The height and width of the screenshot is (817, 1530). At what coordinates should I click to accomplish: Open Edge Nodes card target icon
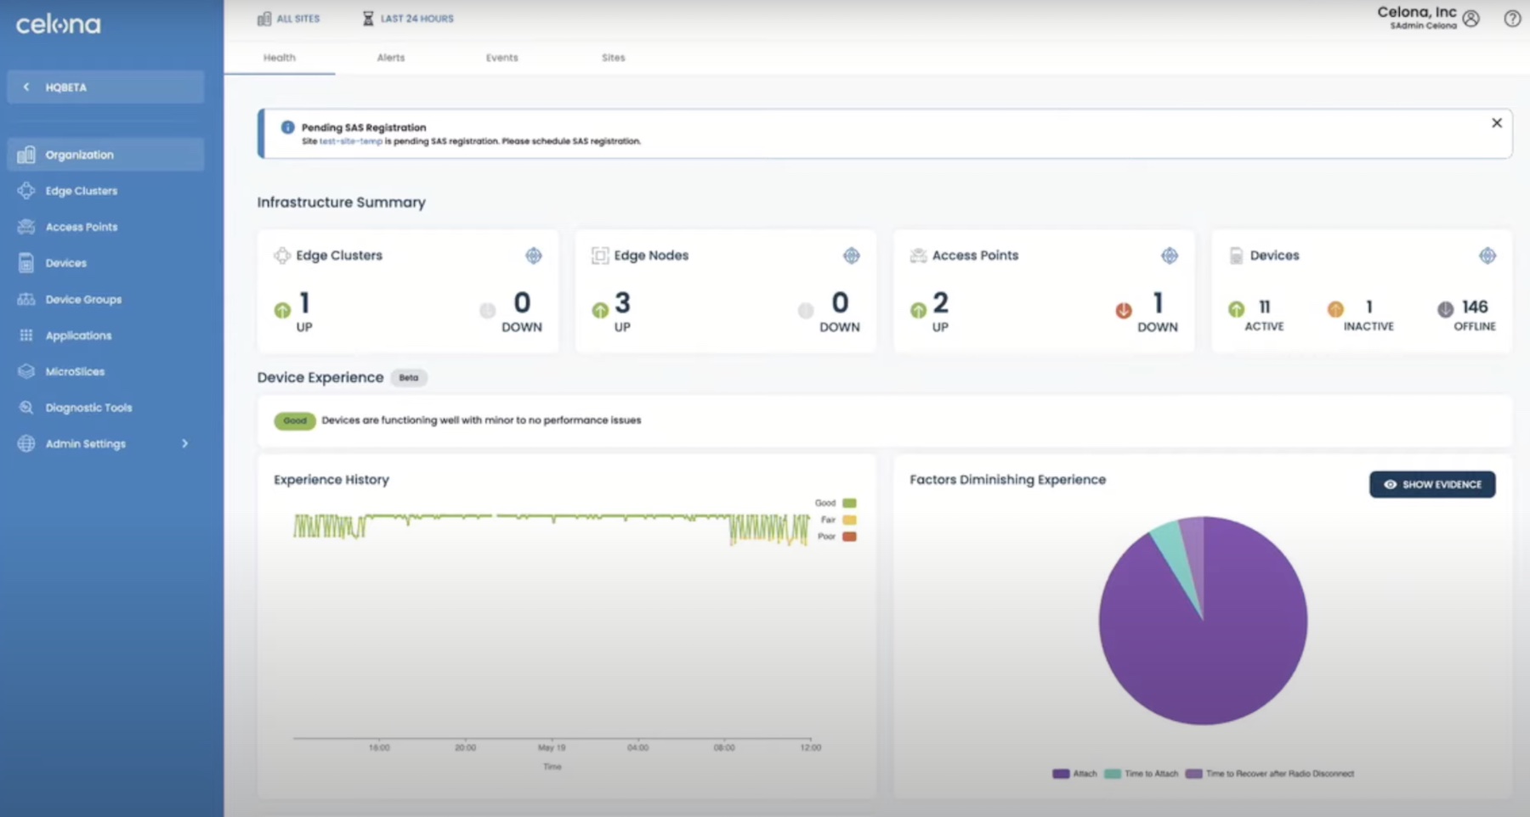tap(852, 256)
